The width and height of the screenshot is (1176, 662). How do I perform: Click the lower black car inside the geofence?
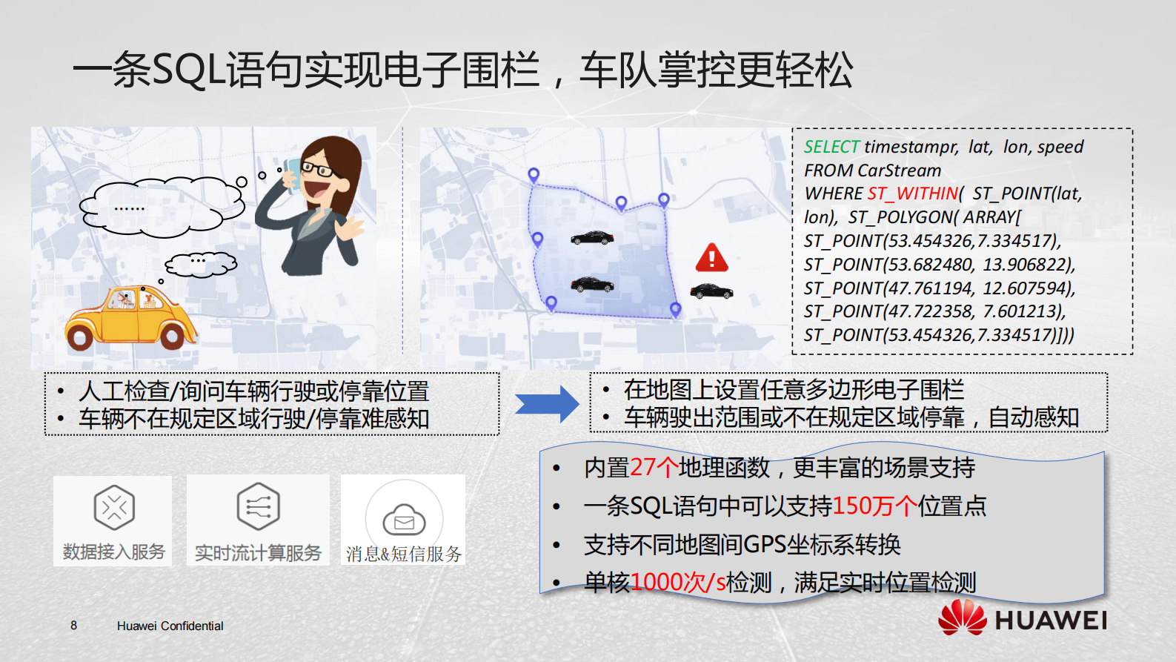[x=592, y=284]
